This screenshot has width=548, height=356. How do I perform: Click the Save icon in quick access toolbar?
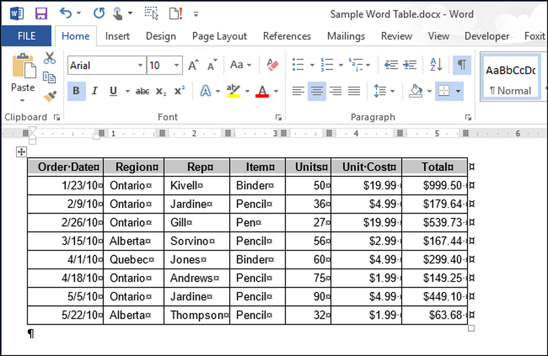(41, 14)
